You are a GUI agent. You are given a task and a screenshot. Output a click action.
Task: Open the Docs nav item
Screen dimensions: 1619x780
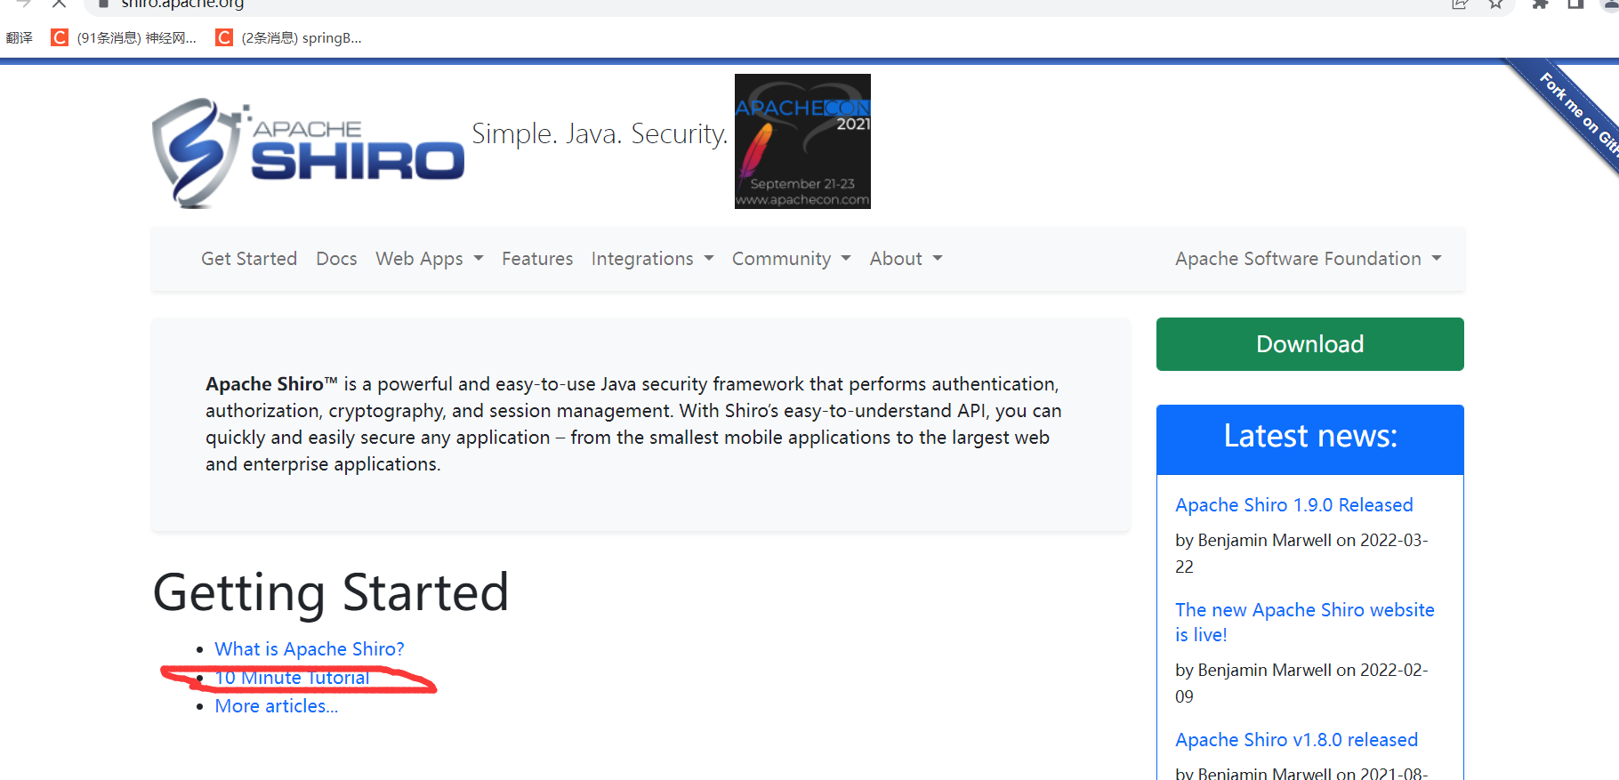(336, 259)
